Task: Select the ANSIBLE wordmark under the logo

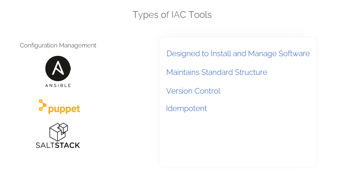Action: 58,85
